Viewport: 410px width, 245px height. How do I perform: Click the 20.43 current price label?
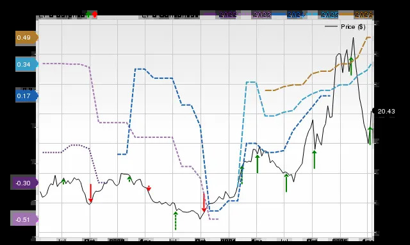click(x=384, y=111)
